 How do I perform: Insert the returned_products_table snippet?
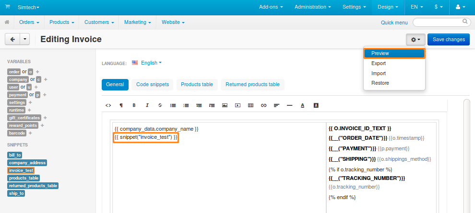[33, 186]
